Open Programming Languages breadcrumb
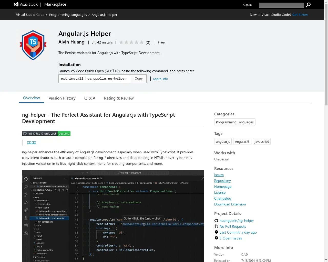Screen dimensions: 328x262 coord(68,15)
